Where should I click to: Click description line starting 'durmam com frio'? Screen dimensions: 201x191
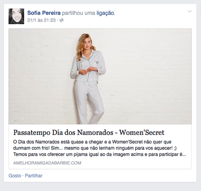[x=95, y=148]
